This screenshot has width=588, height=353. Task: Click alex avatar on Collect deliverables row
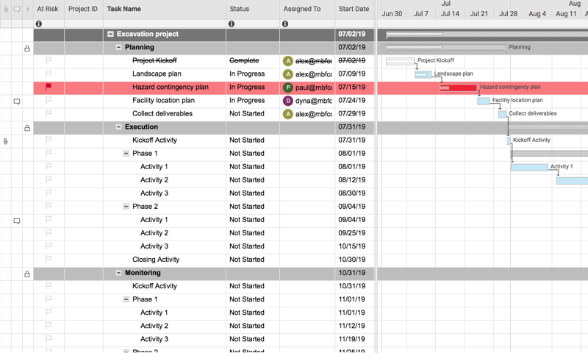(287, 114)
